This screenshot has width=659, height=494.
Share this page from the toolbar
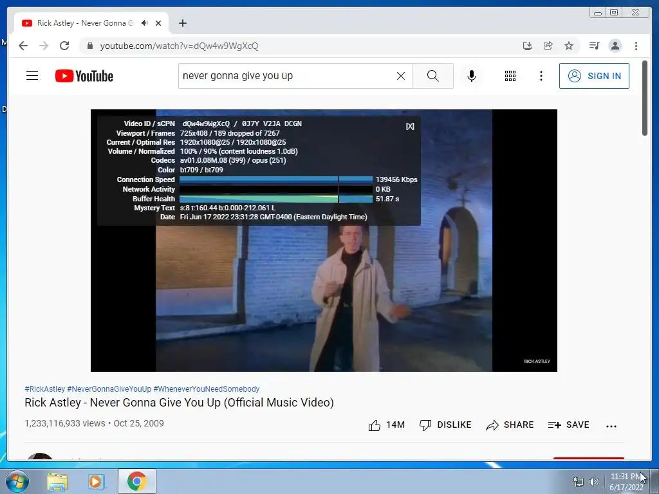click(548, 46)
